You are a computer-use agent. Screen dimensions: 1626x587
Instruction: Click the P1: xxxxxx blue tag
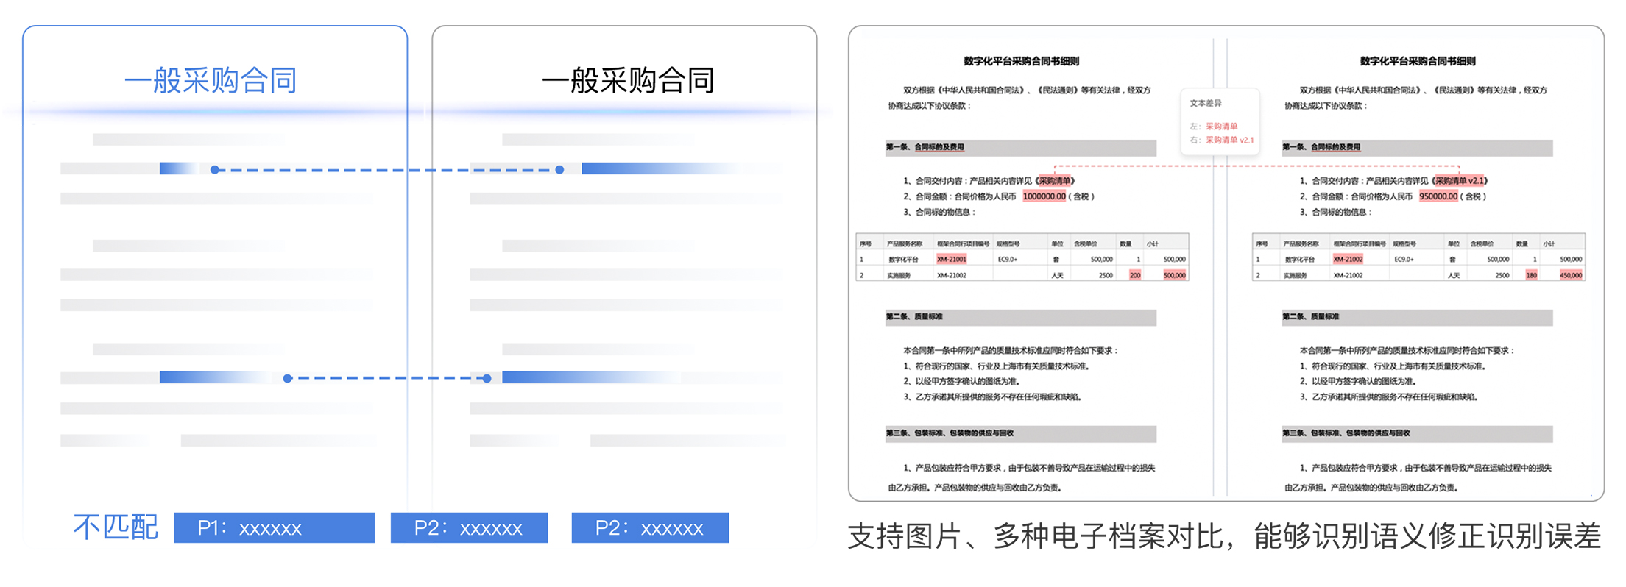click(274, 527)
